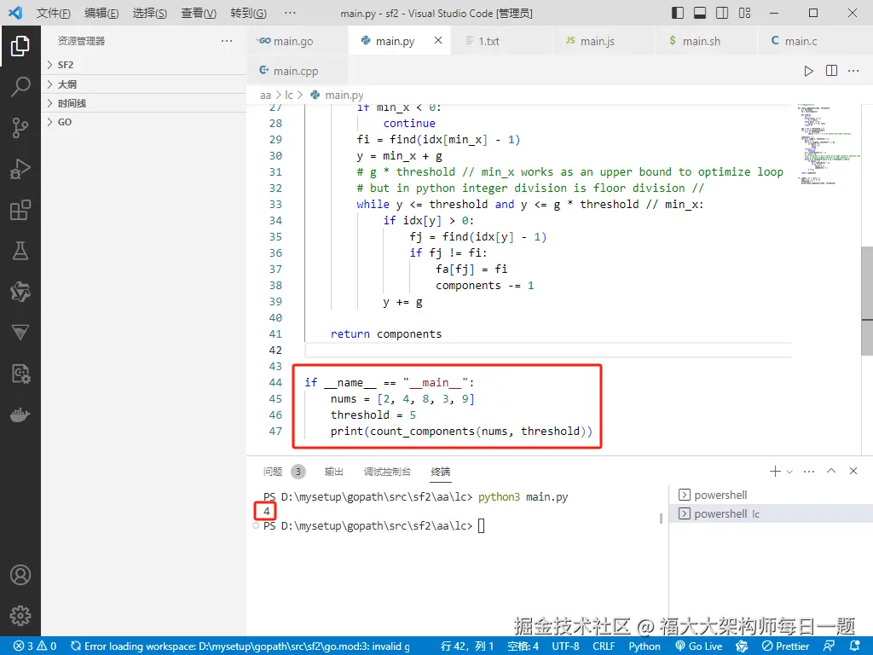
Task: Open the 问题 problems panel tab
Action: click(x=284, y=472)
